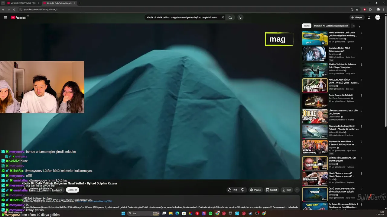Image resolution: width=387 pixels, height=217 pixels.
Task: Open Microsoft Edge from the taskbar
Action: [x=177, y=213]
